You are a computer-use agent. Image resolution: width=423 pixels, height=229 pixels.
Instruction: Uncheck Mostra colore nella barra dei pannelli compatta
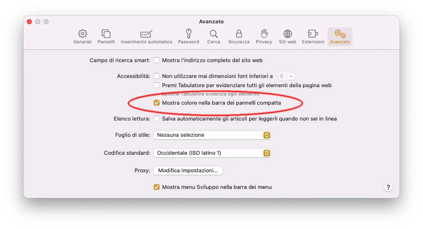[x=157, y=103]
